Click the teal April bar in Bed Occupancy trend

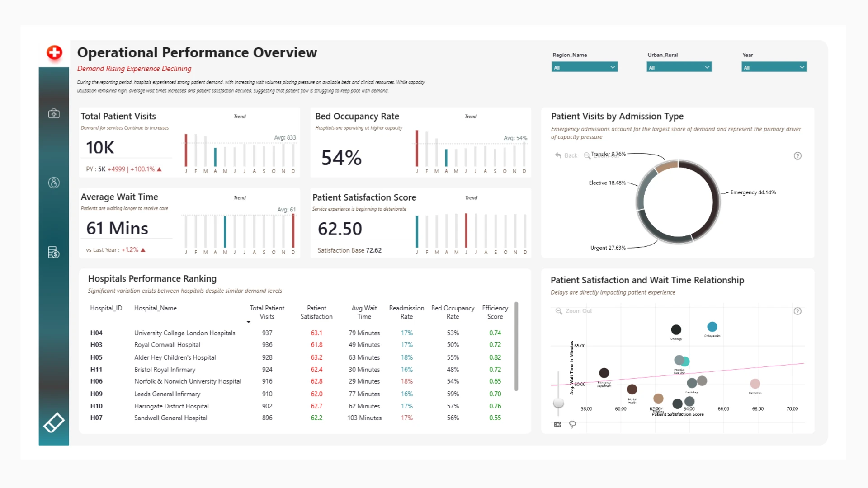(446, 158)
